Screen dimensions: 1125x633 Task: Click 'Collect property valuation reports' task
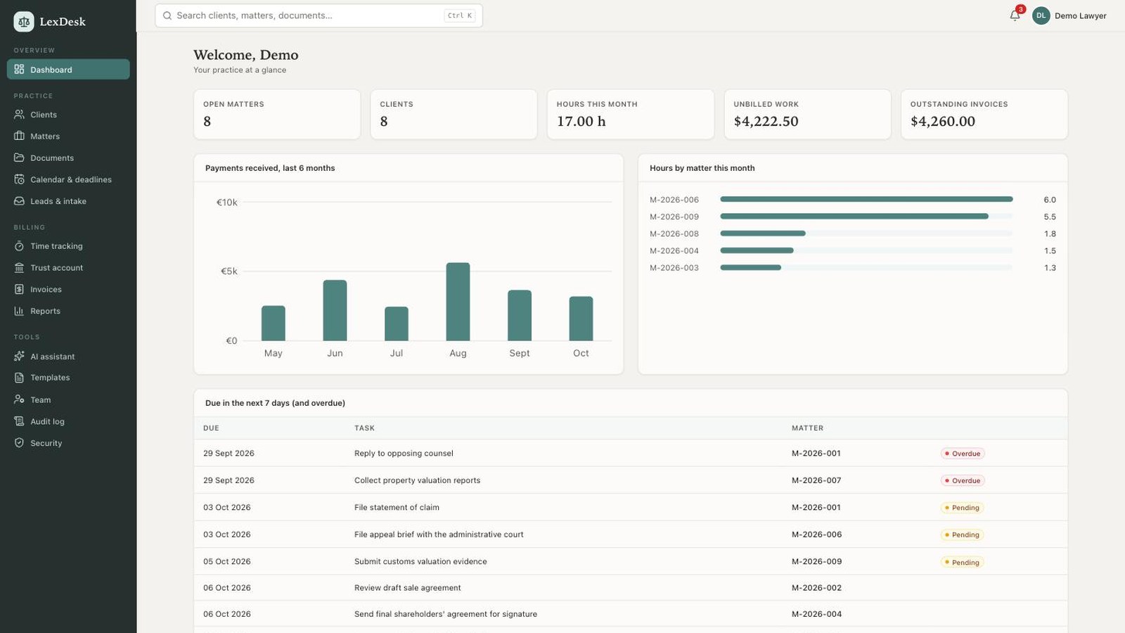[417, 480]
